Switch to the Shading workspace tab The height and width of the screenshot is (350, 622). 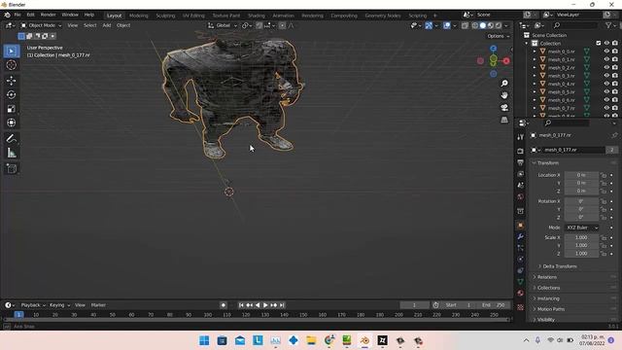tap(257, 16)
